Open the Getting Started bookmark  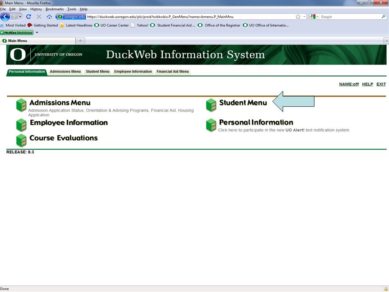[x=43, y=25]
